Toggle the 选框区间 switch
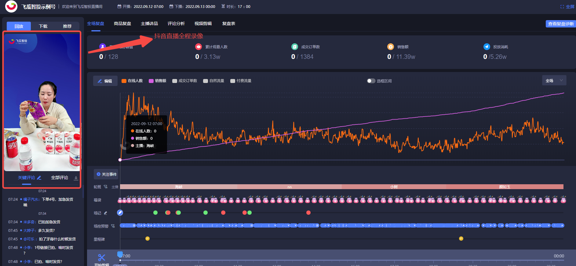Viewport: 576px width, 266px height. (371, 81)
